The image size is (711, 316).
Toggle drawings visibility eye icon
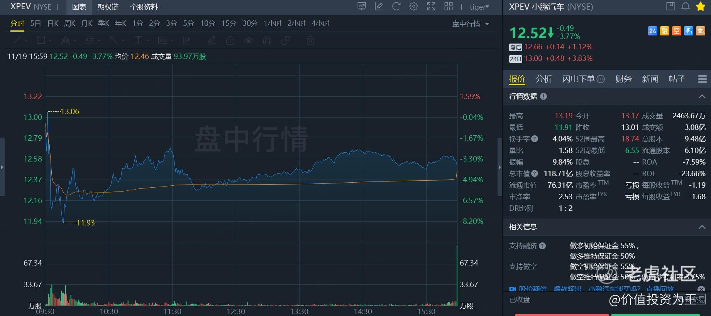pyautogui.click(x=249, y=40)
